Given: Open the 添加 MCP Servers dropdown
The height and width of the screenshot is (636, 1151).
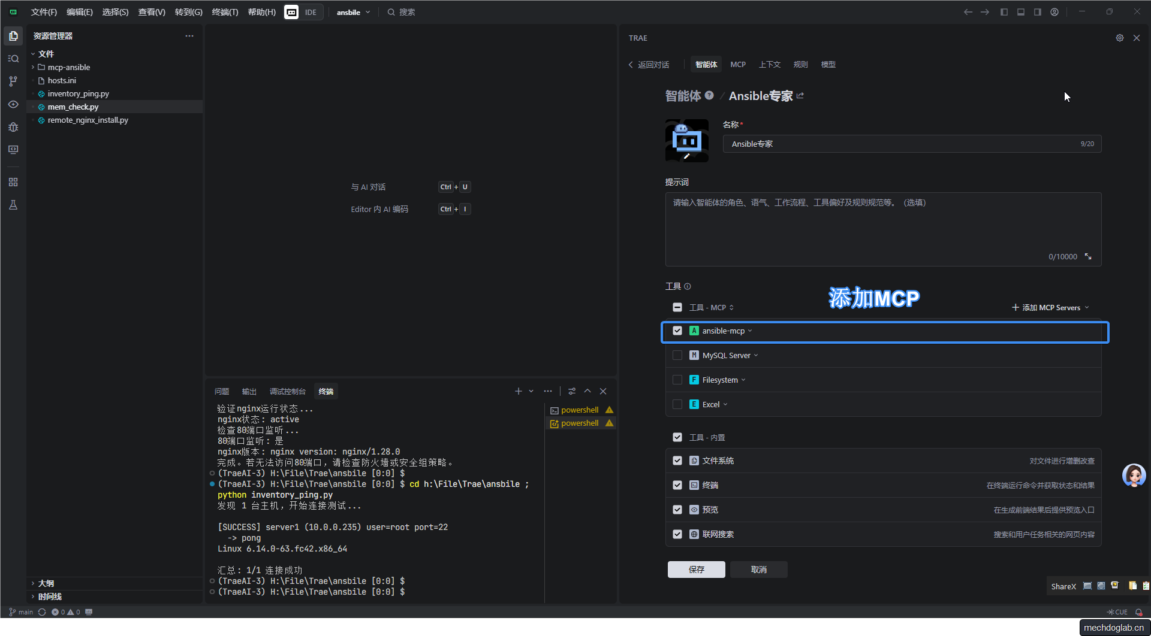Looking at the screenshot, I should [x=1050, y=308].
